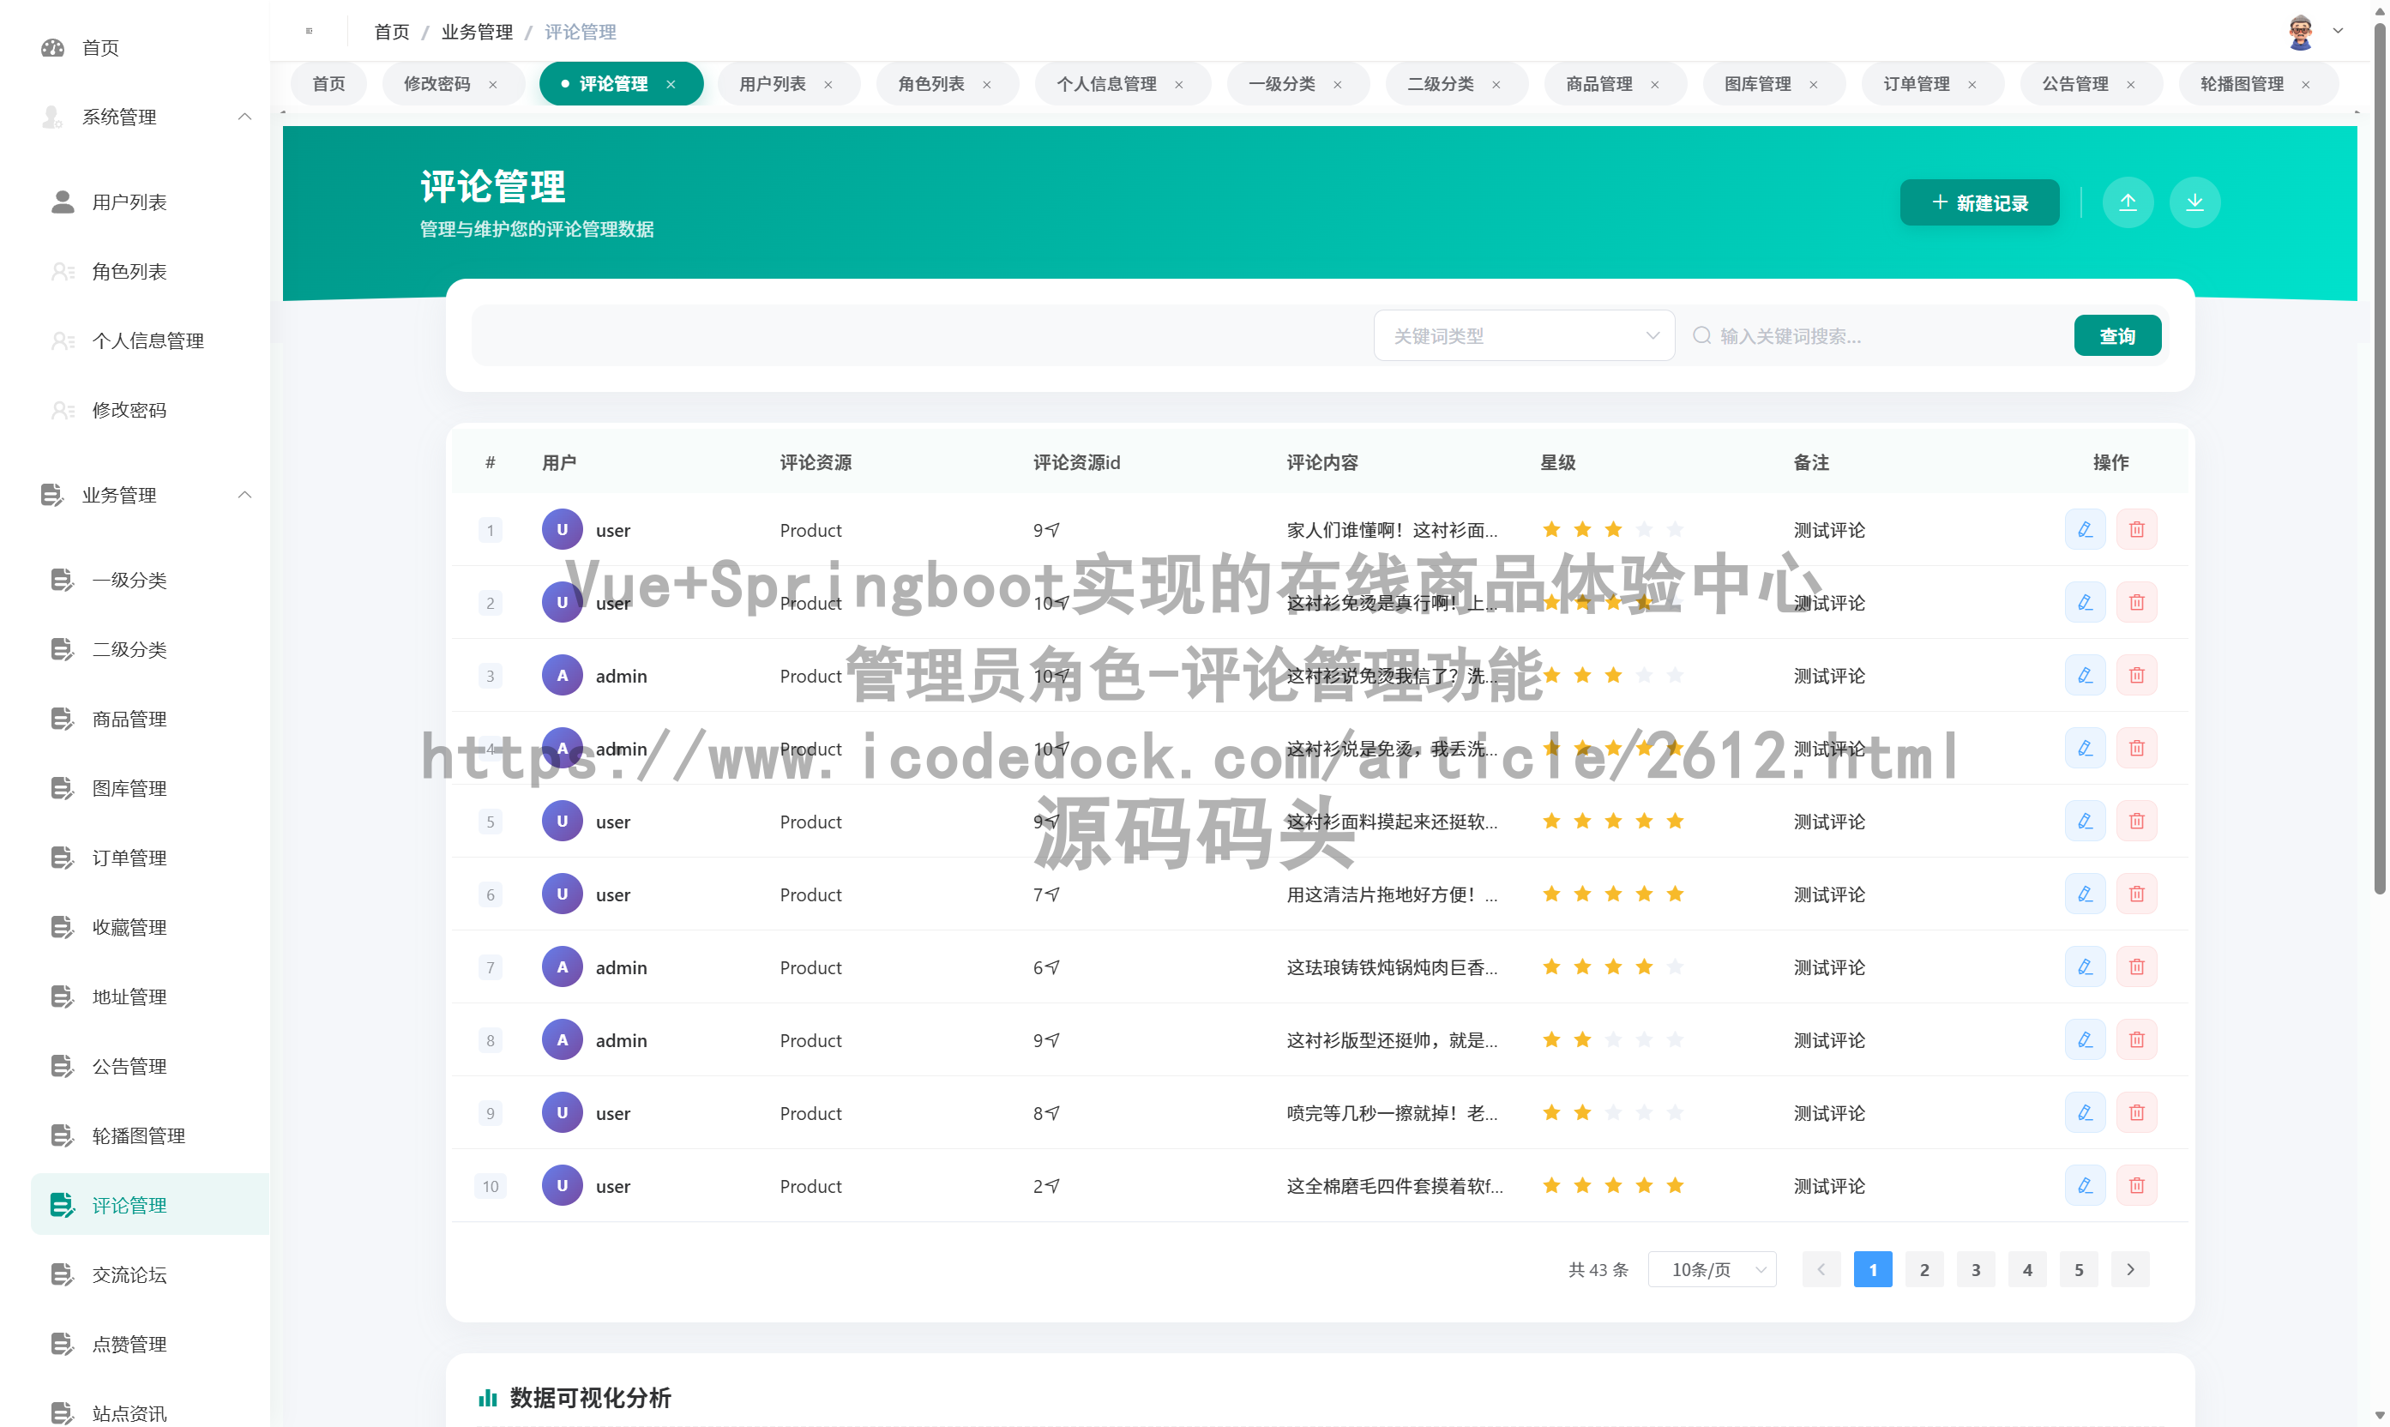Go to page 3 in pagination
Viewport: 2390px width, 1427px height.
coord(1976,1268)
